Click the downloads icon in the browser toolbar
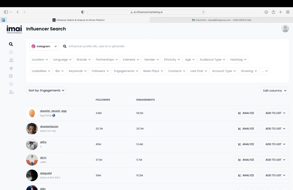Image resolution: width=293 pixels, height=190 pixels. (x=266, y=12)
